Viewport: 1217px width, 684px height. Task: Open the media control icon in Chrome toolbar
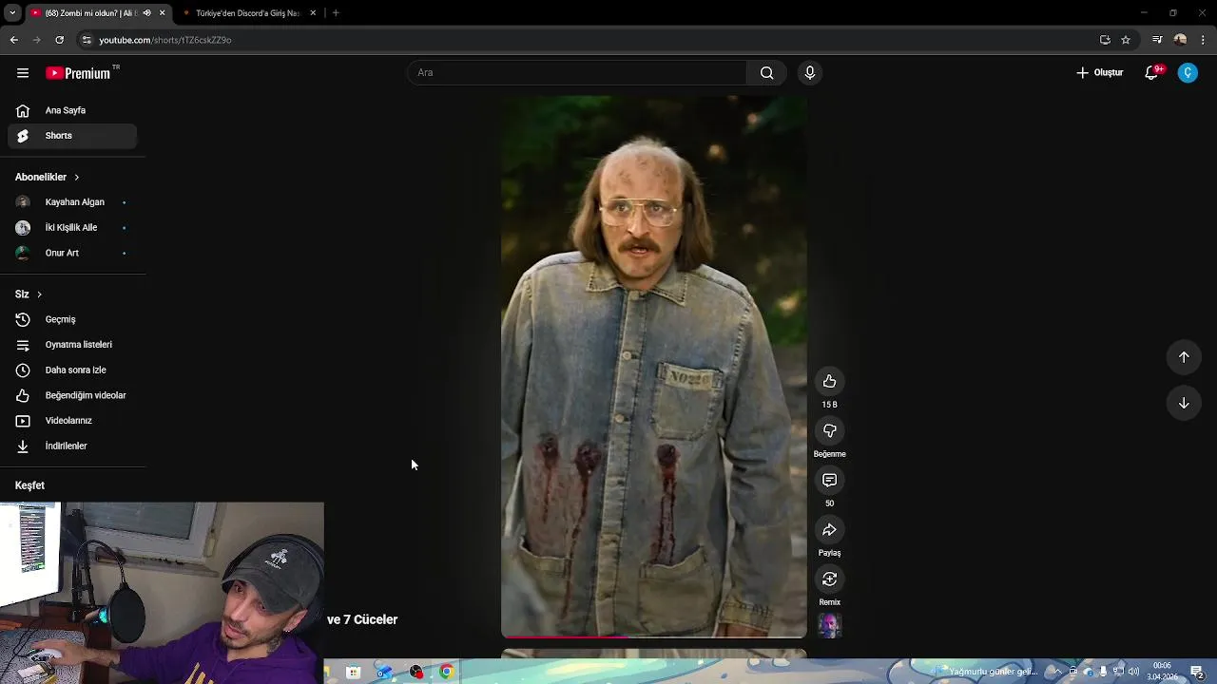[x=1157, y=40]
